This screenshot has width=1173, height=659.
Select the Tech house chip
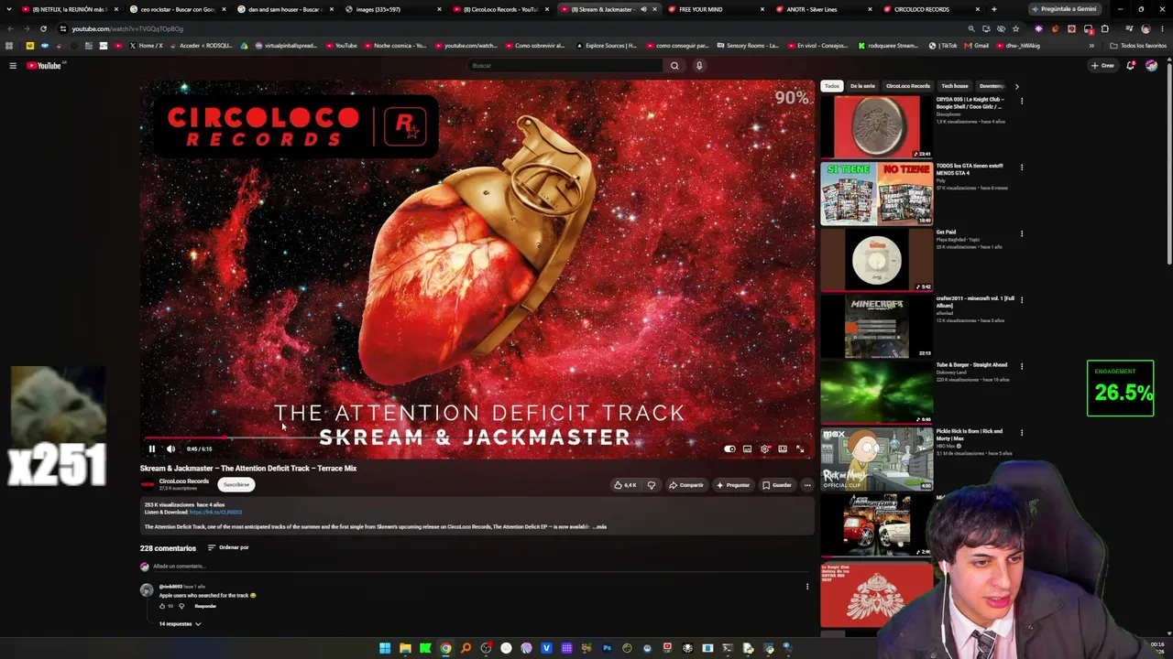point(955,86)
